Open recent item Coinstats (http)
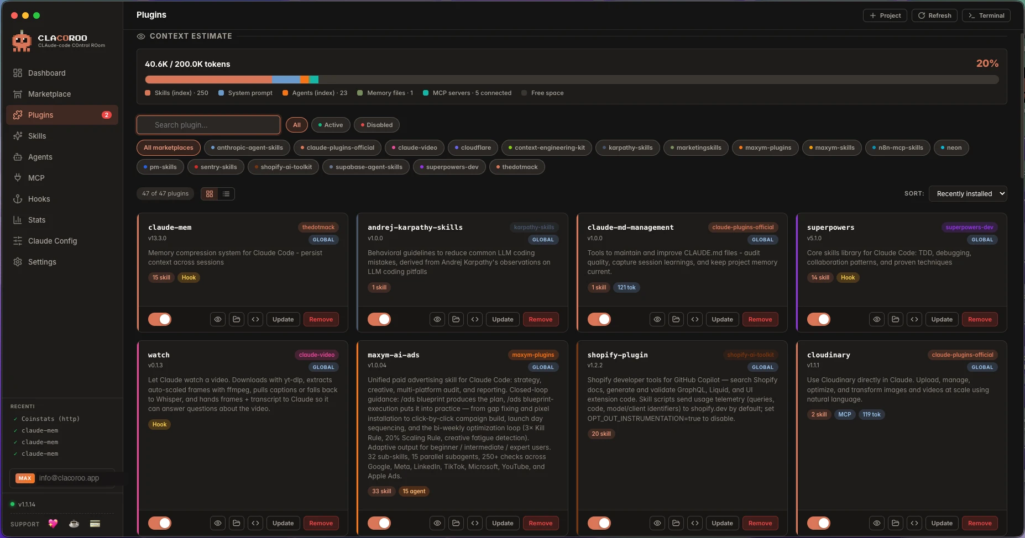 coord(50,419)
